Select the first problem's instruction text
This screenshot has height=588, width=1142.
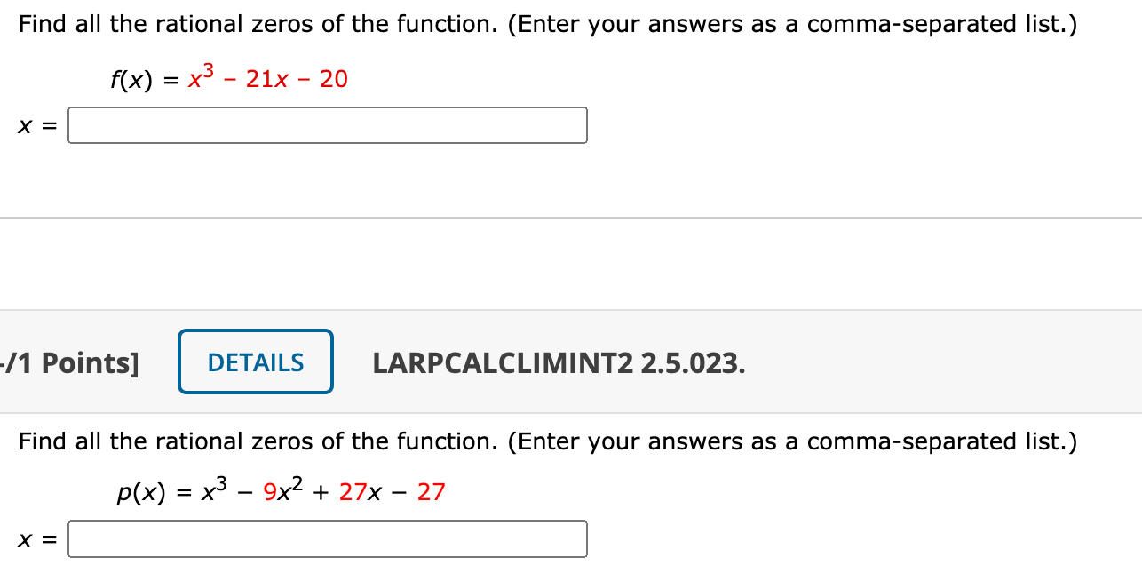pyautogui.click(x=547, y=23)
